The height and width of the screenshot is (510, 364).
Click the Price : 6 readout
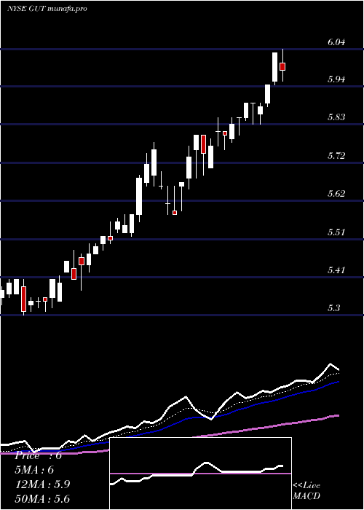click(39, 455)
